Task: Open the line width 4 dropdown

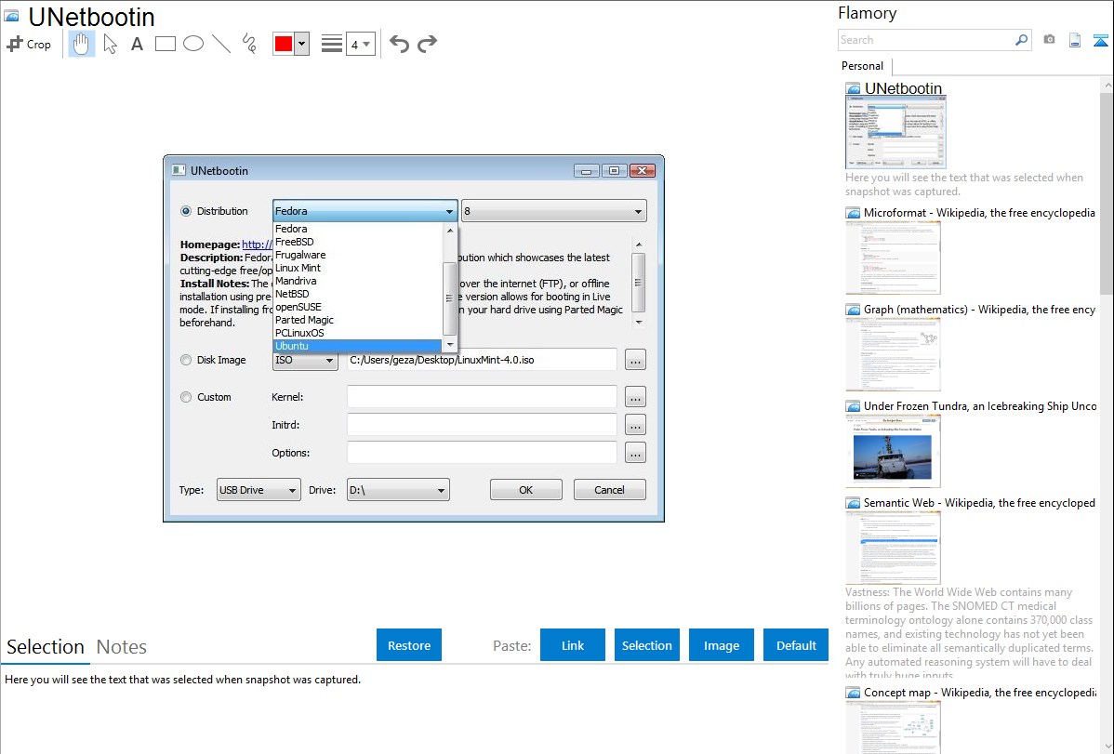Action: click(x=361, y=44)
